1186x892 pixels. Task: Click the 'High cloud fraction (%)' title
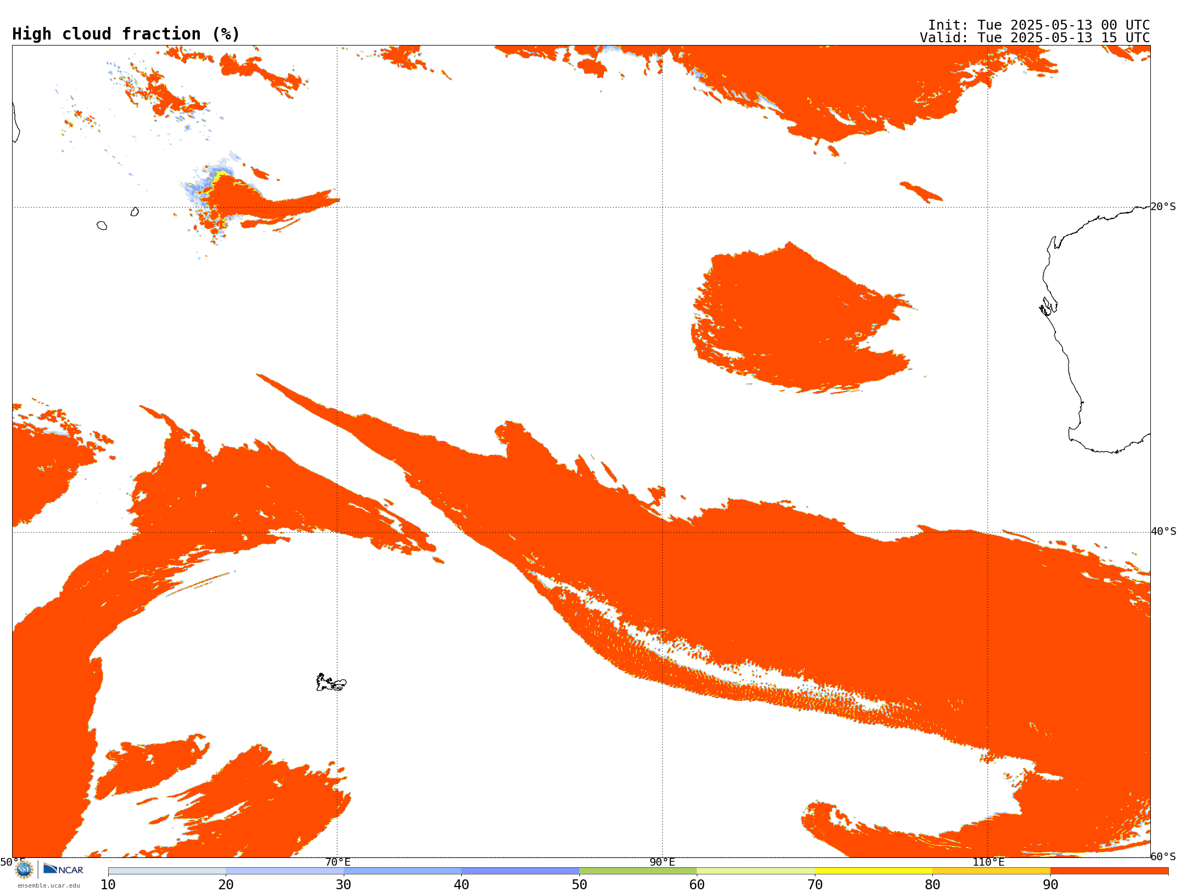point(126,34)
